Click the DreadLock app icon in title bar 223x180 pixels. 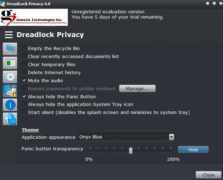3,3
